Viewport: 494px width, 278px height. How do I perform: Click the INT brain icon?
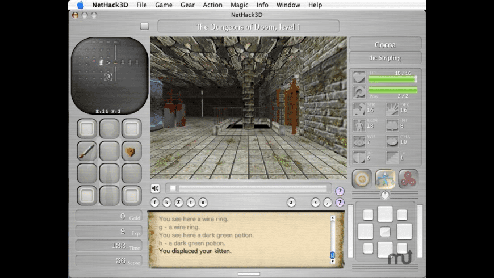tap(392, 125)
